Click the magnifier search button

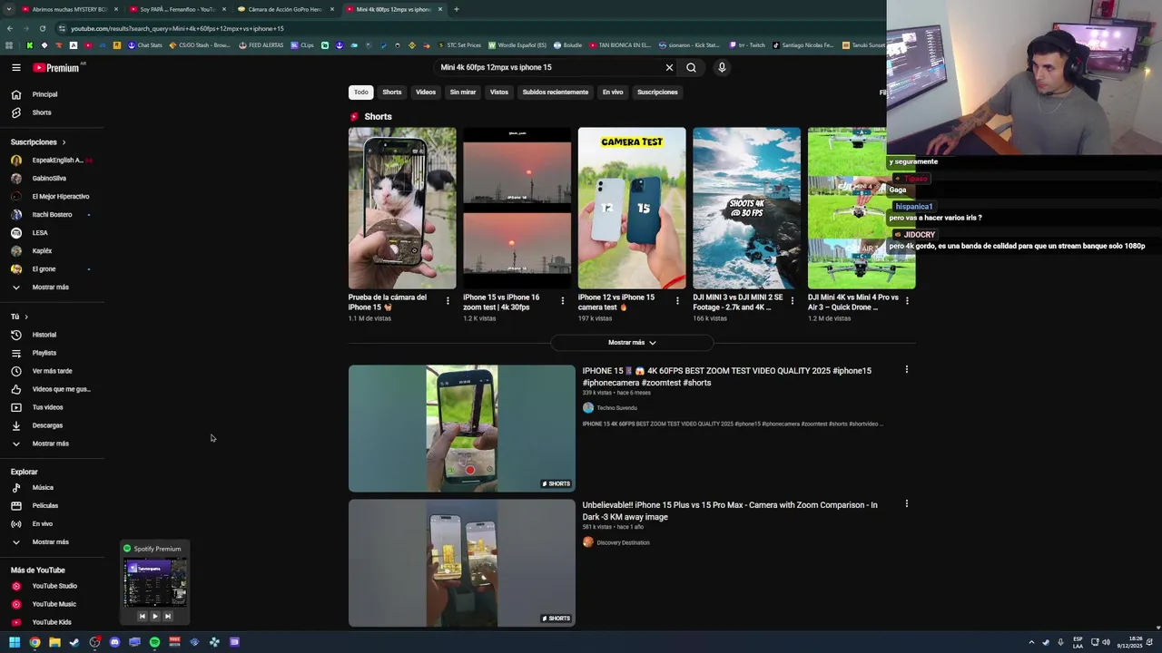(x=691, y=67)
